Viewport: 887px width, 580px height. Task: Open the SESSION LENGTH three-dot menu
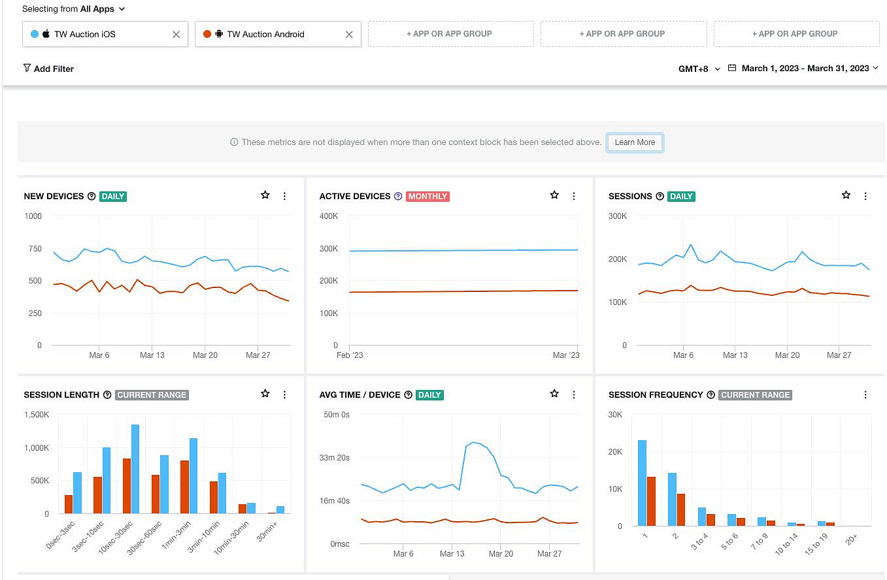[284, 395]
